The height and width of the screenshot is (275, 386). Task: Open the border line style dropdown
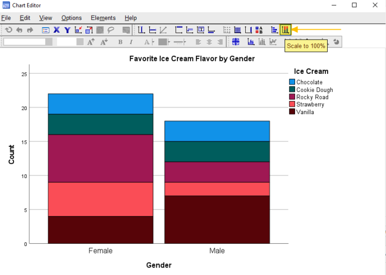pyautogui.click(x=179, y=42)
